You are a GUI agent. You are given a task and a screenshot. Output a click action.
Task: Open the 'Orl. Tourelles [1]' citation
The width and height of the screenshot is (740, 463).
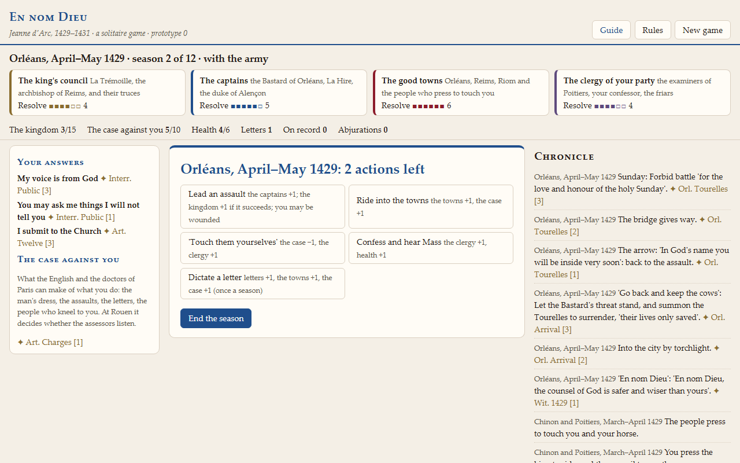tap(626, 269)
